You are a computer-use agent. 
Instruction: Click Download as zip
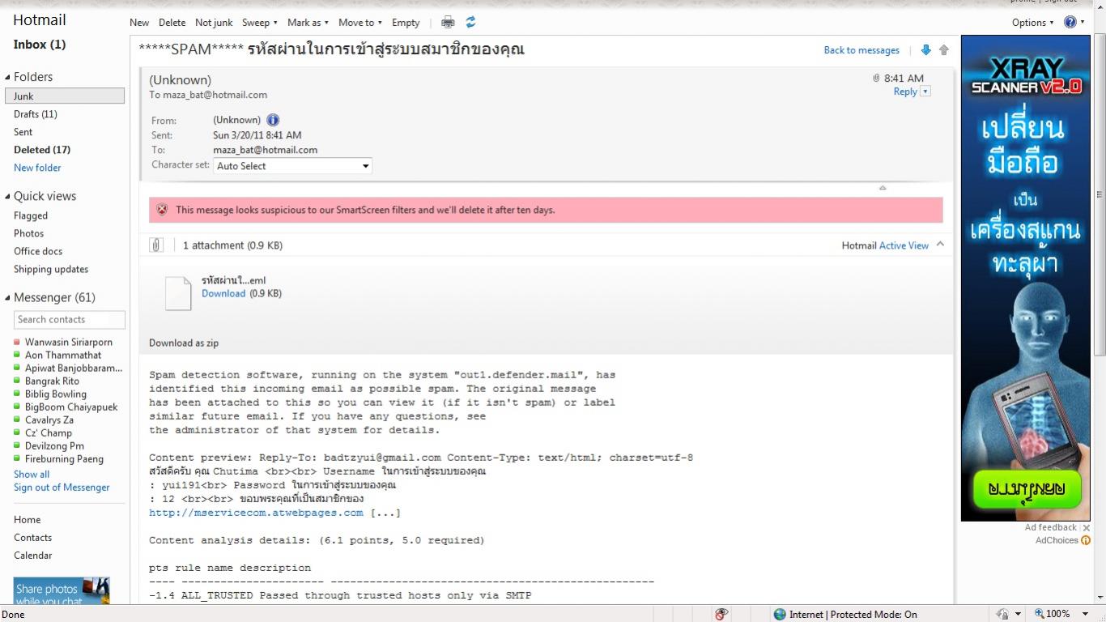tap(184, 343)
